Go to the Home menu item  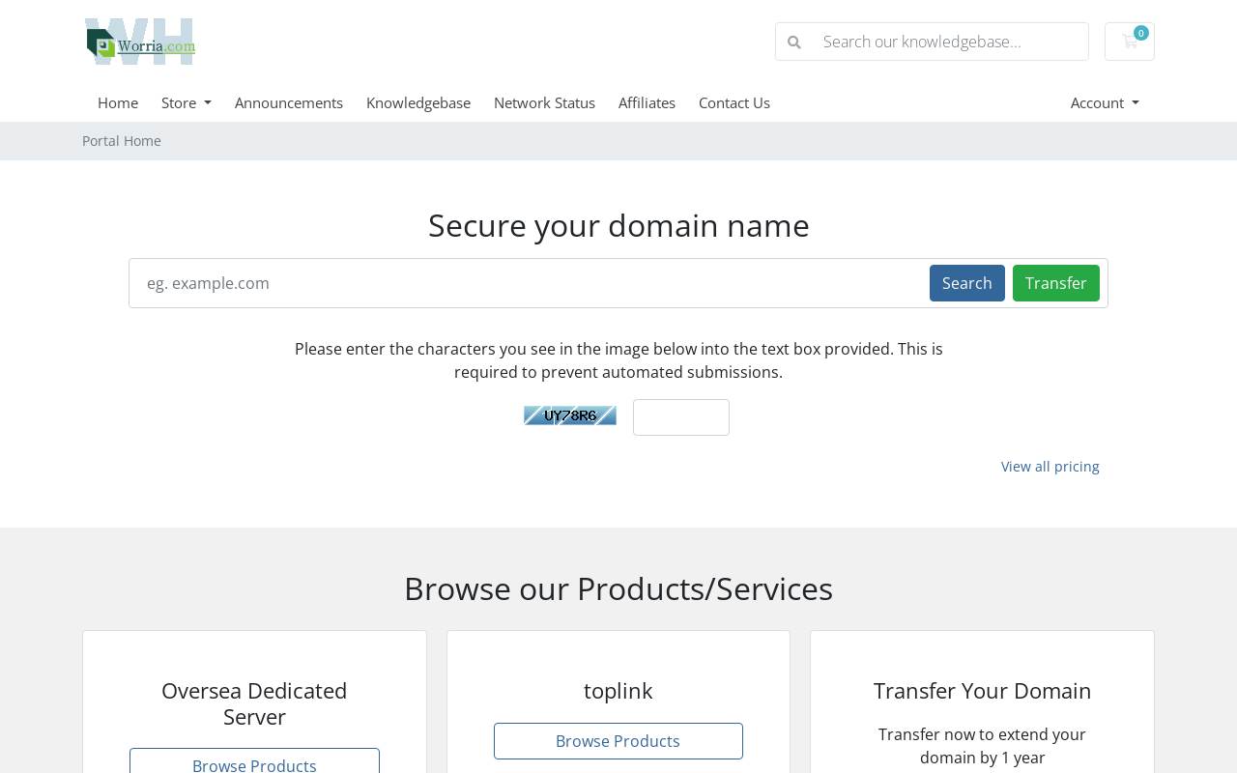118,102
